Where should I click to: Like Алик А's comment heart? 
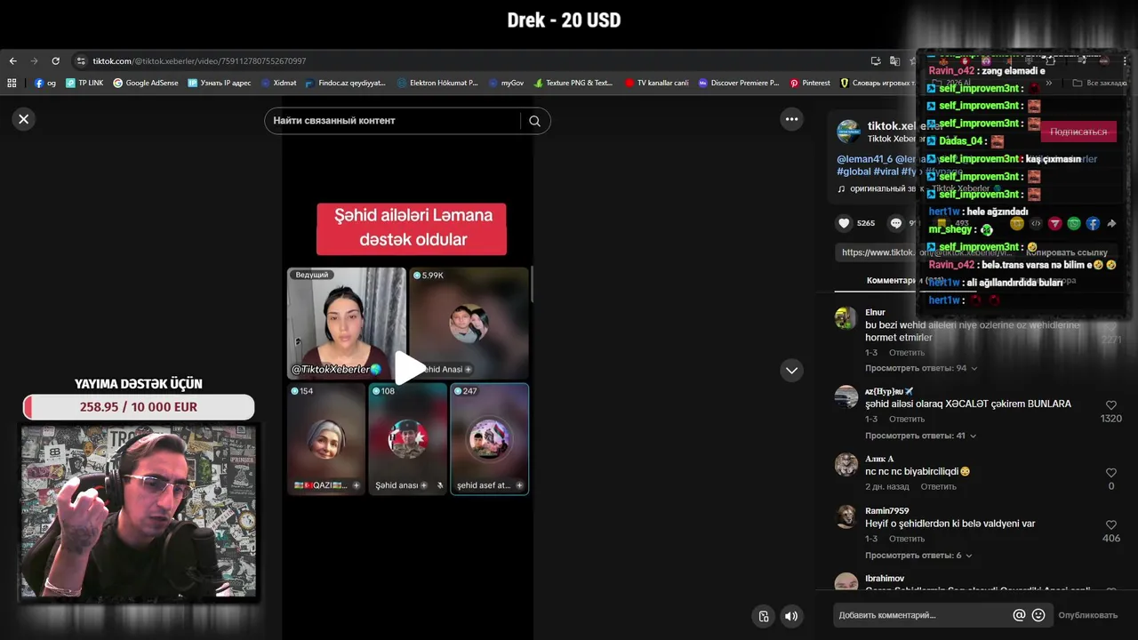tap(1110, 473)
